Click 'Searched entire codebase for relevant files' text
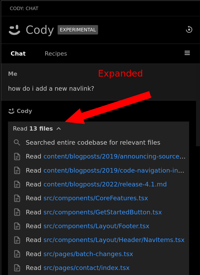This screenshot has height=275, width=200. point(93,143)
